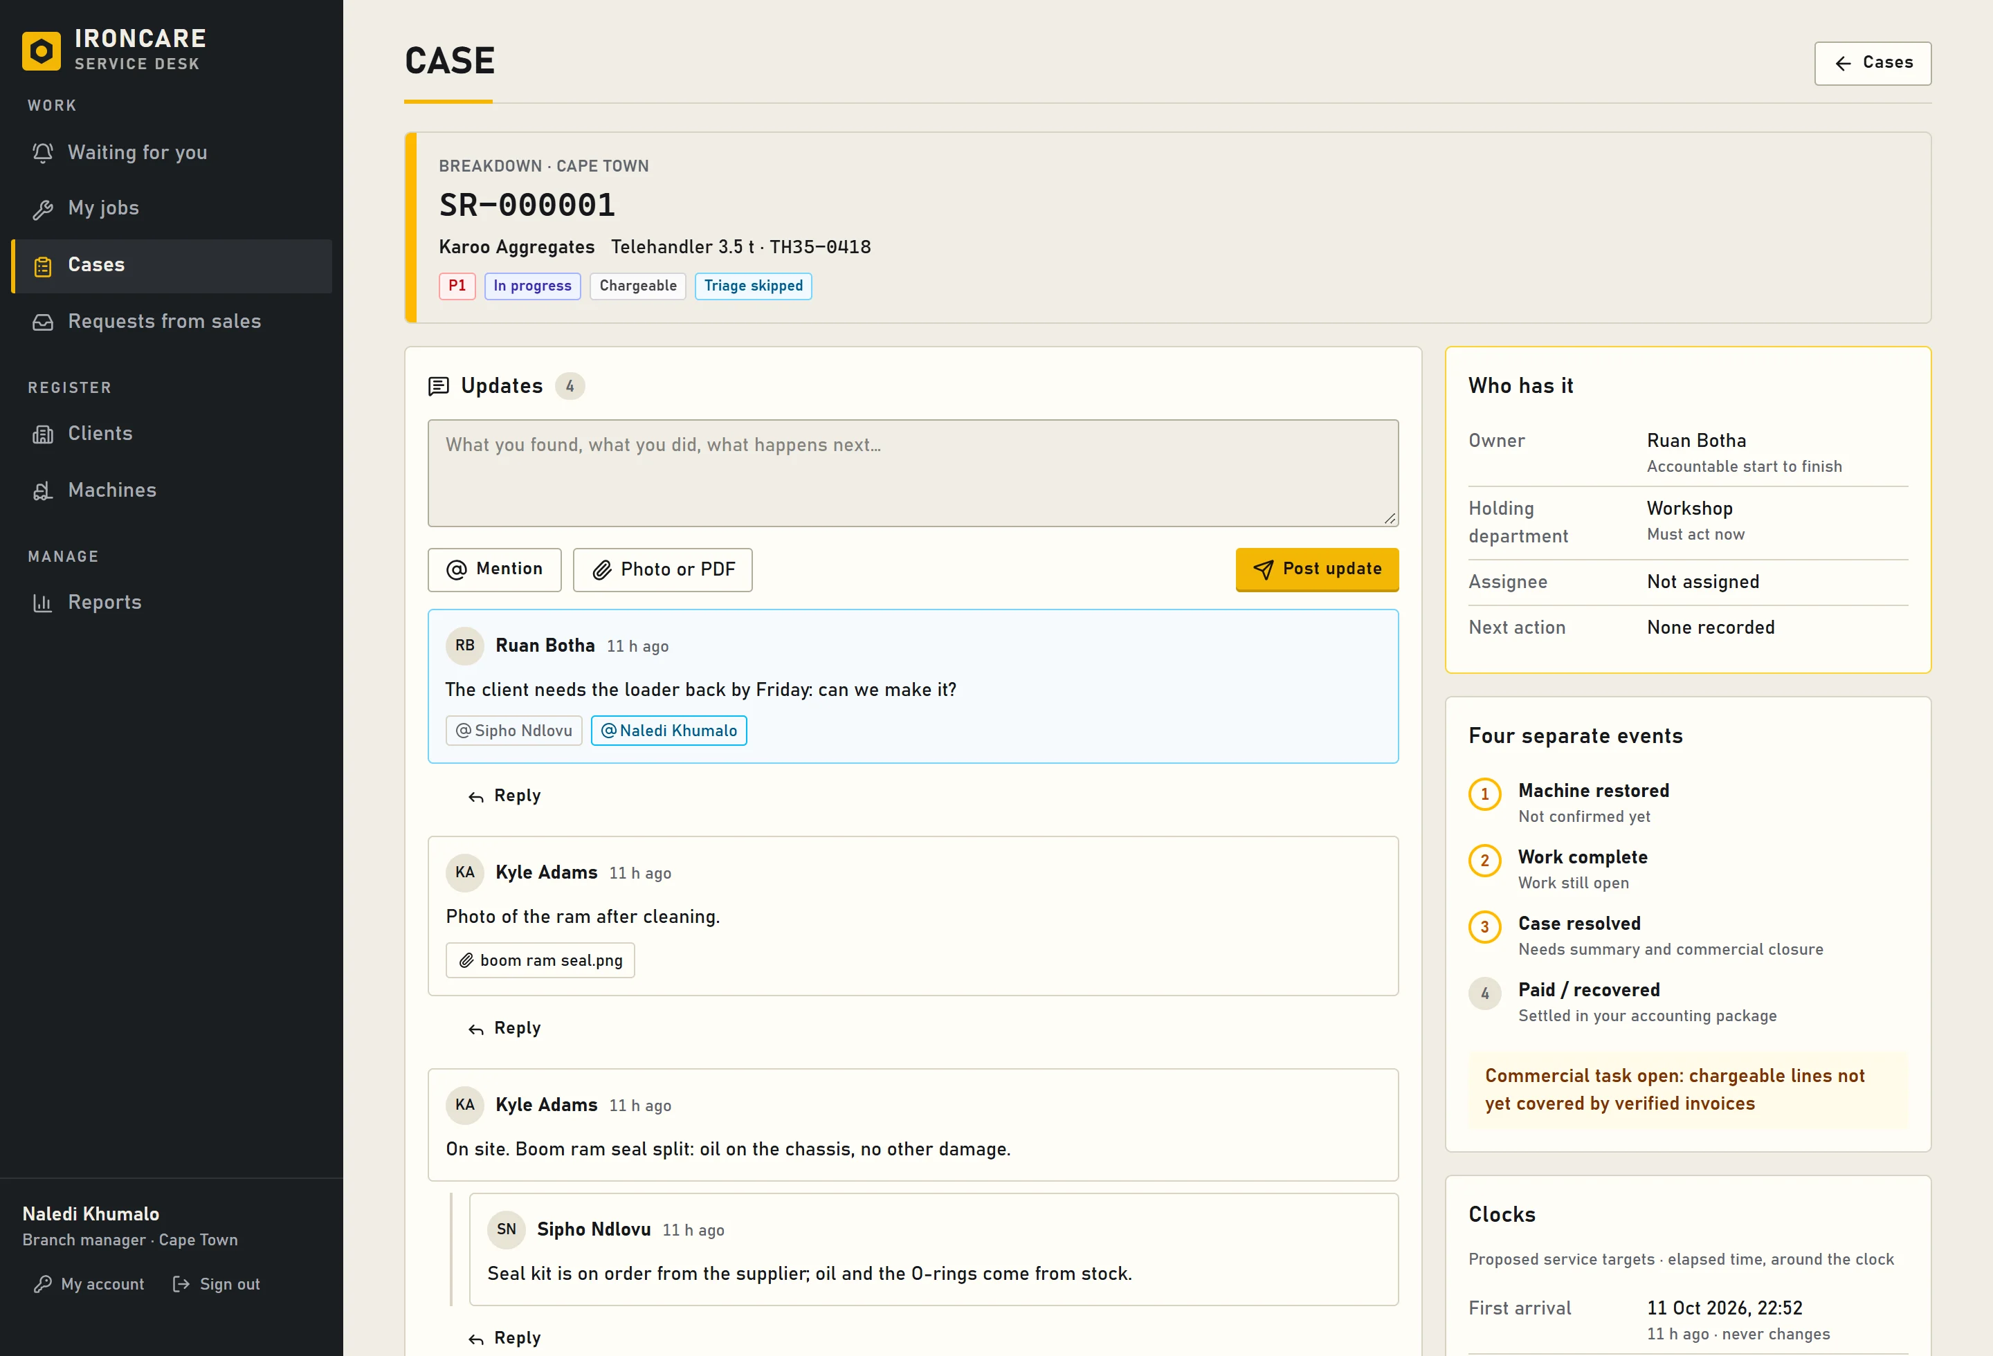Click the @Sipho Ndlovu mention tag
The height and width of the screenshot is (1356, 1993).
coord(513,731)
